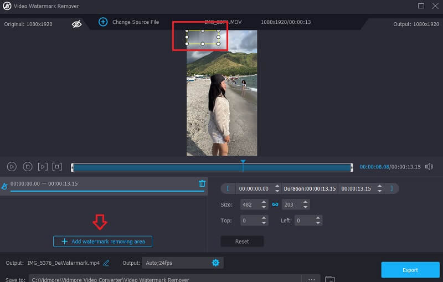Rename the output file with pencil icon
The image size is (443, 282).
click(x=106, y=263)
